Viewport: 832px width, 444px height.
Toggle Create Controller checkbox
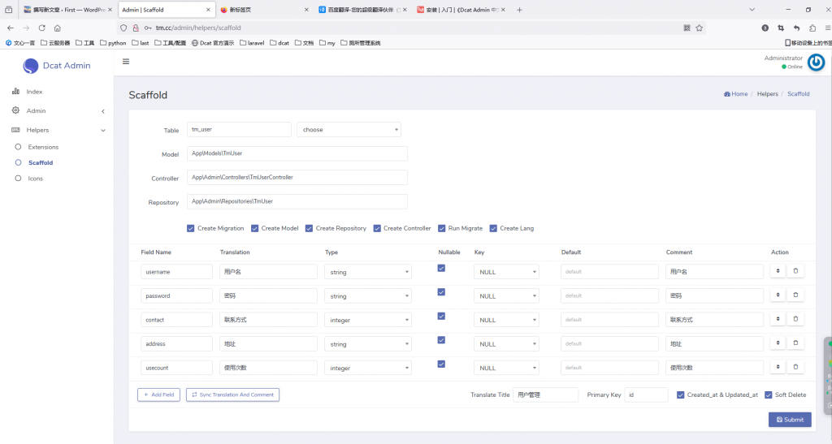click(377, 228)
